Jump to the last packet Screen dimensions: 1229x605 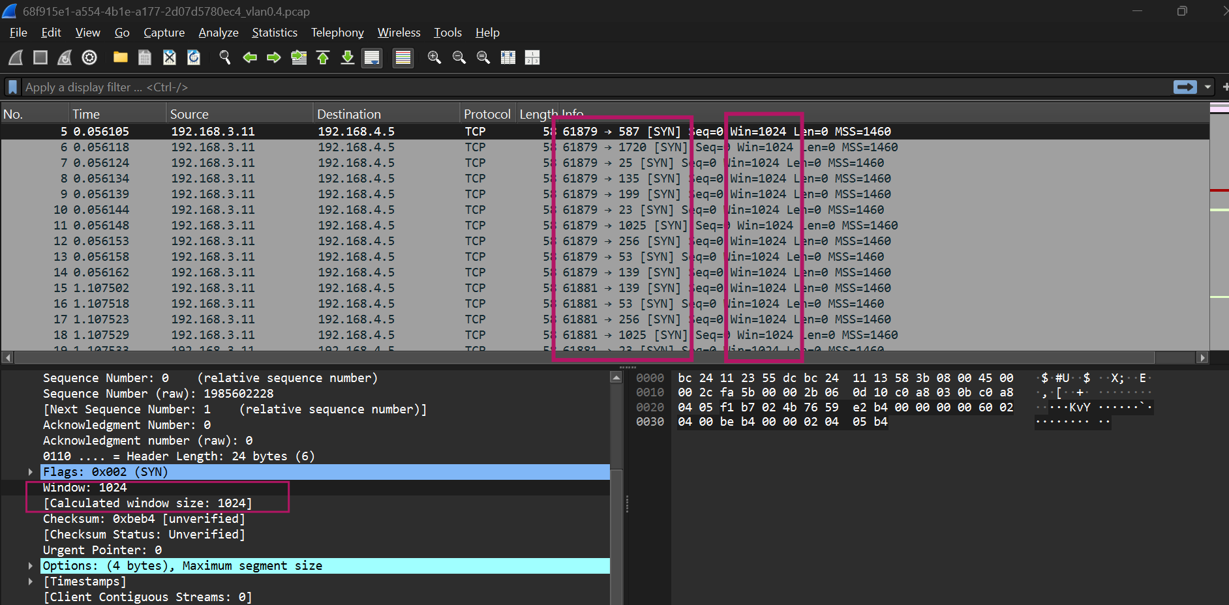click(348, 58)
